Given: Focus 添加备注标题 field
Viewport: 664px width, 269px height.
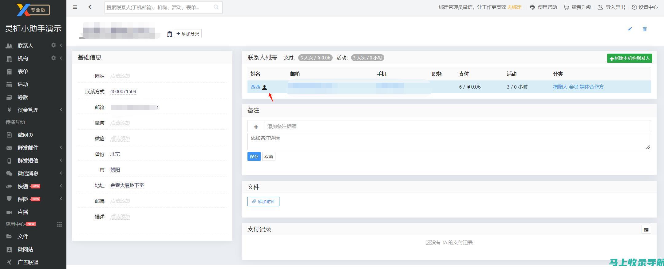Looking at the screenshot, I should tap(457, 127).
